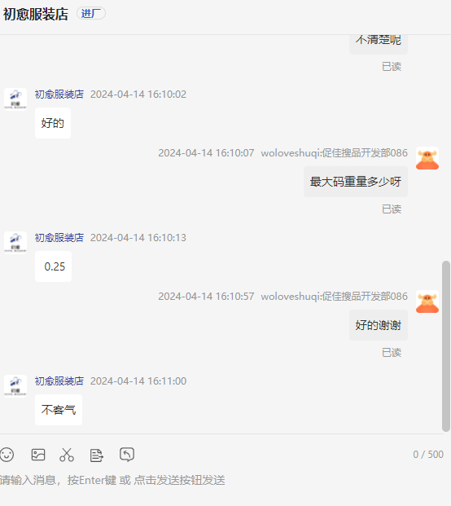Open the chat history icon
Image resolution: width=451 pixels, height=506 pixels.
click(127, 455)
